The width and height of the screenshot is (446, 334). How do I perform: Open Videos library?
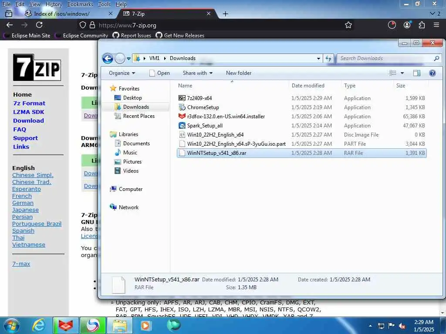[131, 170]
